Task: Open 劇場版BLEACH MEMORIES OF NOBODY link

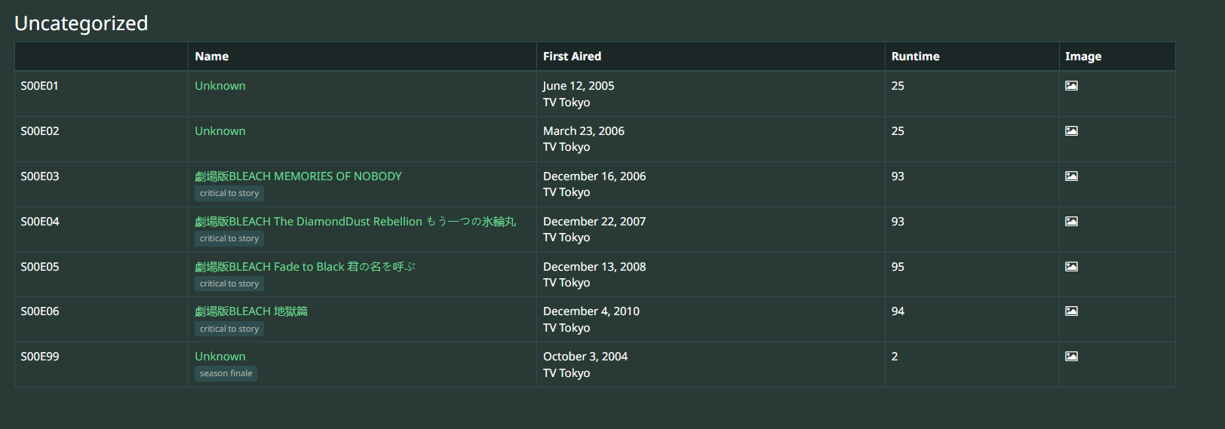Action: (x=298, y=176)
